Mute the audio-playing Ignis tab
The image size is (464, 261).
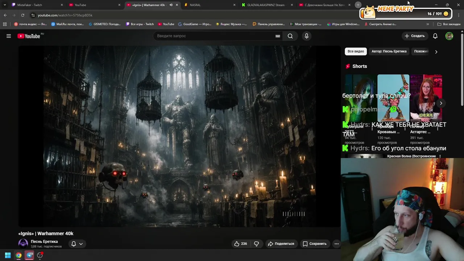[x=171, y=5]
